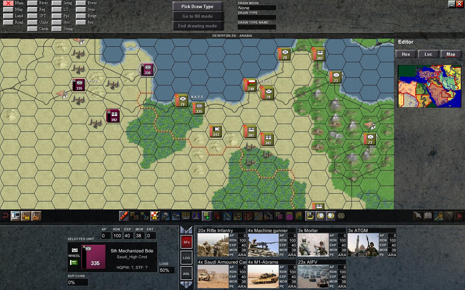The image size is (465, 290).
Task: Collapse unit panel with the up arrow
Action: tap(186, 230)
